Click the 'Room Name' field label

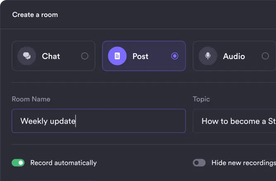tap(31, 99)
